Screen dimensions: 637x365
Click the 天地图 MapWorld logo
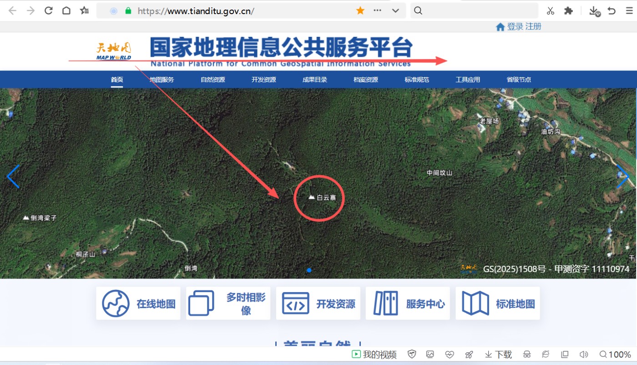pyautogui.click(x=114, y=51)
